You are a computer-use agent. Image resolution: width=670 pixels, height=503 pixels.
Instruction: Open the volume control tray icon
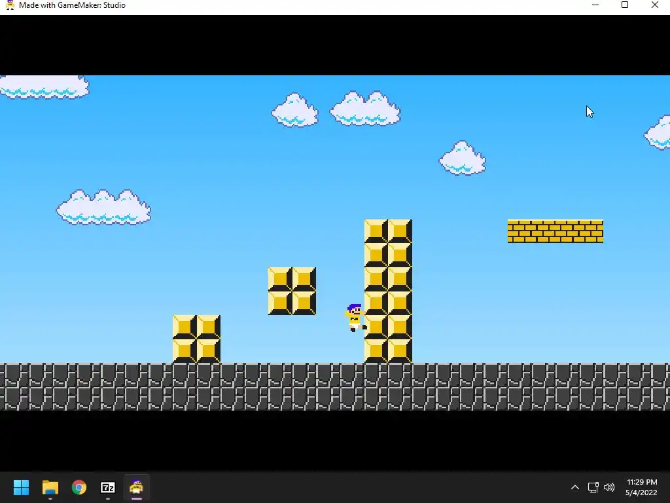tap(609, 487)
